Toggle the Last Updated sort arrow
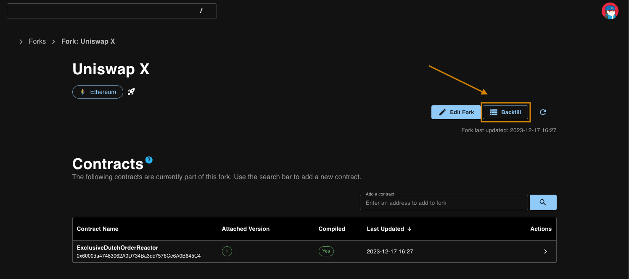 pyautogui.click(x=410, y=229)
